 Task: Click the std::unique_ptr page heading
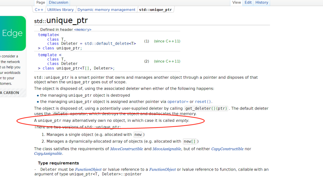coord(61,20)
